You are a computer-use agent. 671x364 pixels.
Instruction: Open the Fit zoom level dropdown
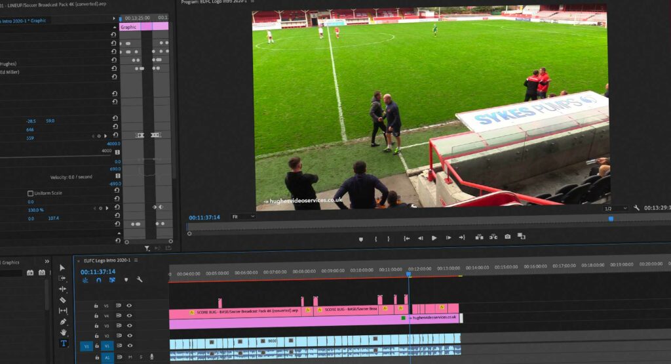[x=242, y=217]
